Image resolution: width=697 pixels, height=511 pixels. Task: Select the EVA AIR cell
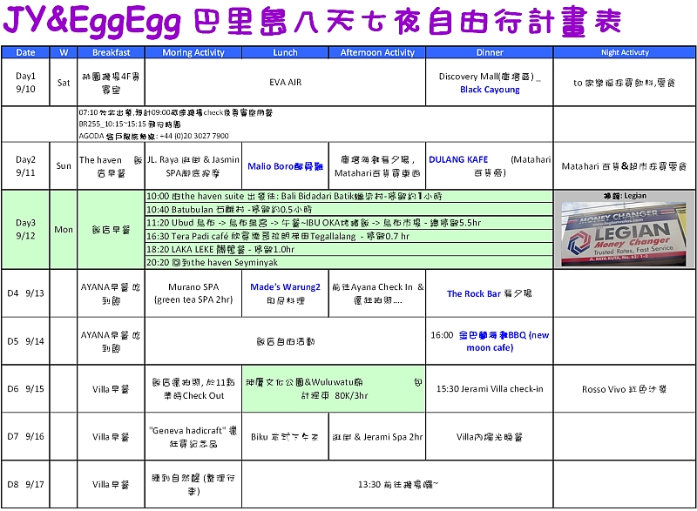[x=286, y=82]
